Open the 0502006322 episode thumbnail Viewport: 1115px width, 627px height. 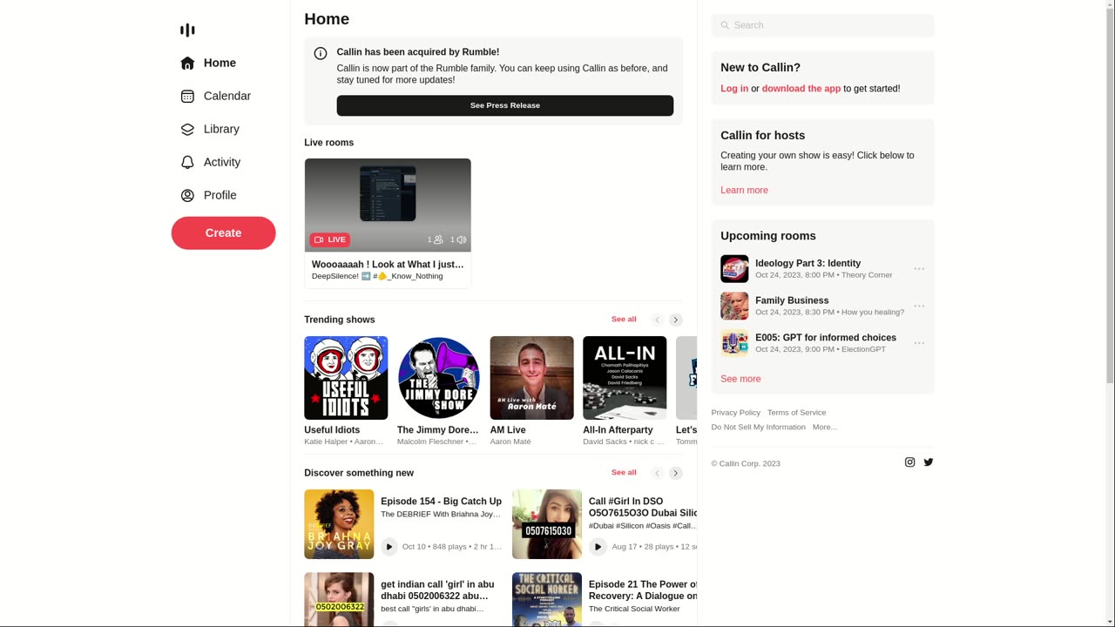pyautogui.click(x=339, y=600)
